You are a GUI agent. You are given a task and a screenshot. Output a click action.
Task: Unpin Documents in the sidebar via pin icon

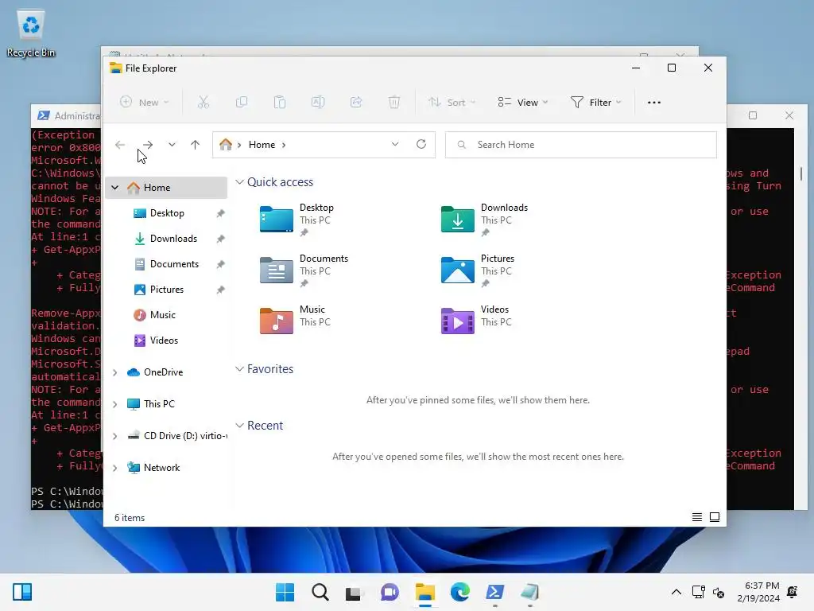point(221,264)
